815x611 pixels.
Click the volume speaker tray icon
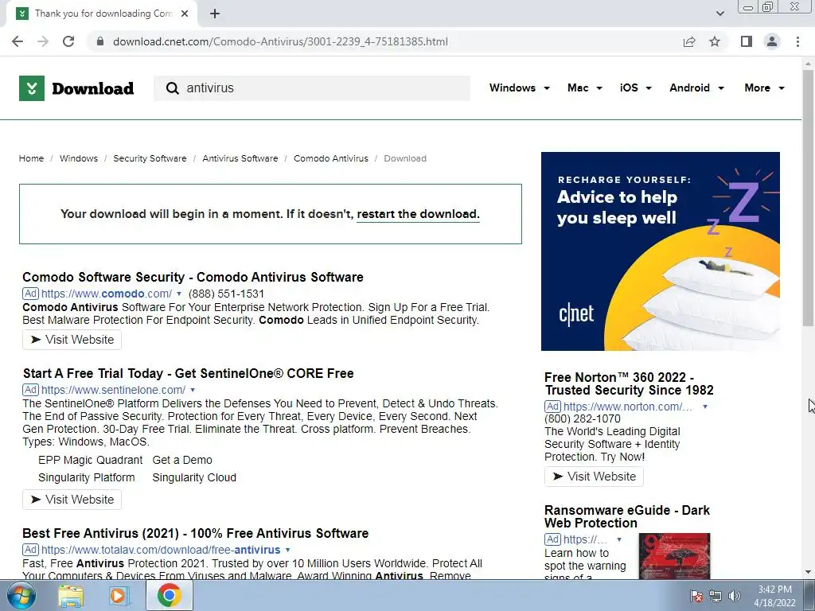click(x=734, y=597)
